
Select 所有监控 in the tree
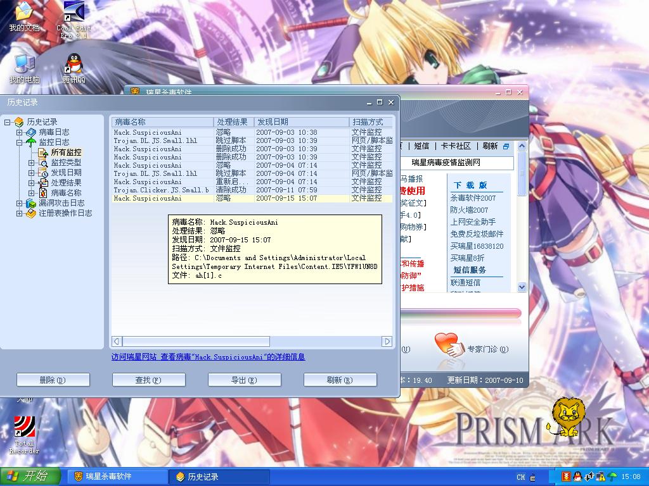pyautogui.click(x=66, y=153)
